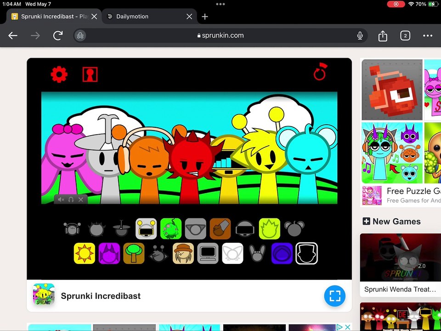Go back to the previous page
Image resolution: width=441 pixels, height=331 pixels.
13,35
